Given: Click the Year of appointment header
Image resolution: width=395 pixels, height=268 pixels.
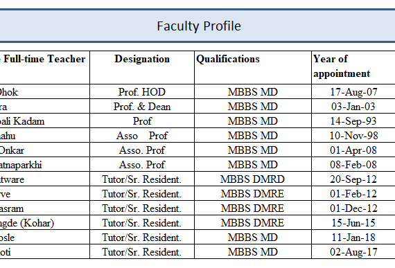Looking at the screenshot, I should coord(353,67).
